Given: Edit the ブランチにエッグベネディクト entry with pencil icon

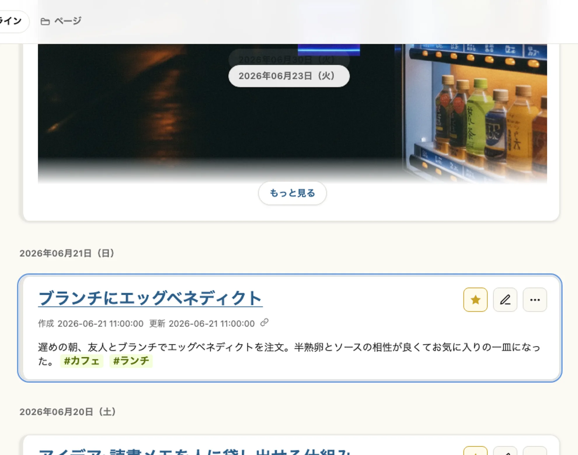Looking at the screenshot, I should tap(505, 300).
